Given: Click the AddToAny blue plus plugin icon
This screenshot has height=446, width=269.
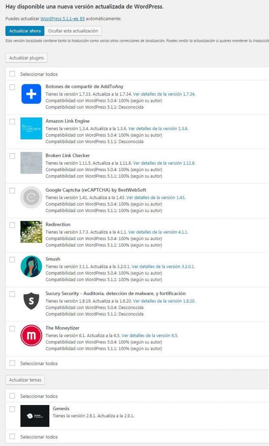Looking at the screenshot, I should (31, 94).
